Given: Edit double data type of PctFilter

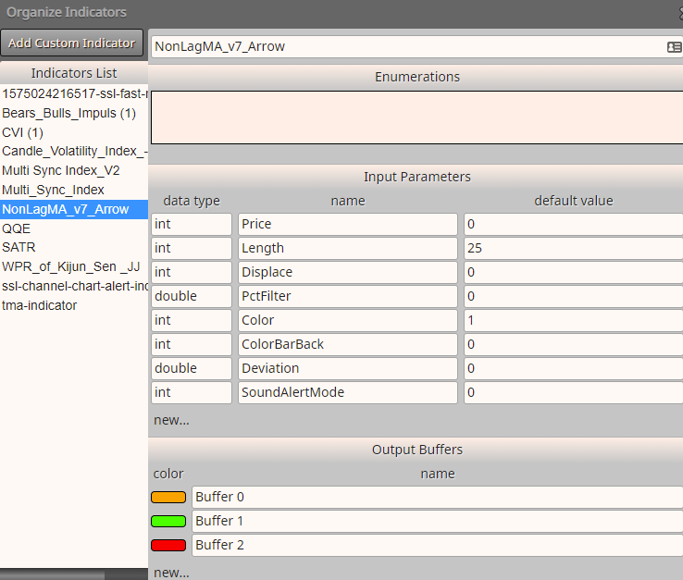Looking at the screenshot, I should click(x=192, y=296).
